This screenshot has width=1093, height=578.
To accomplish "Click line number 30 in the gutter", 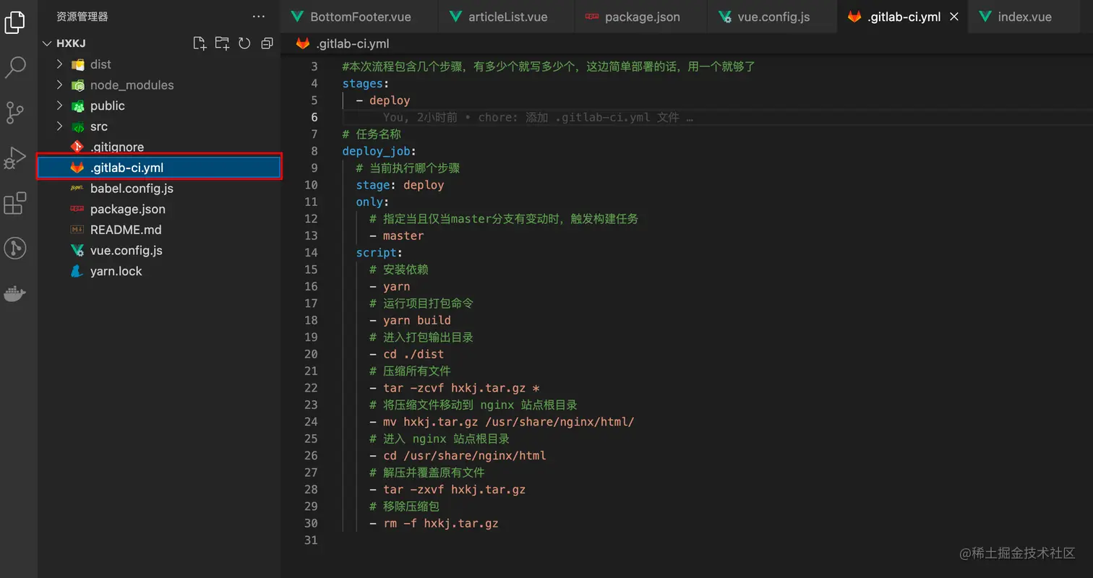I will point(311,523).
